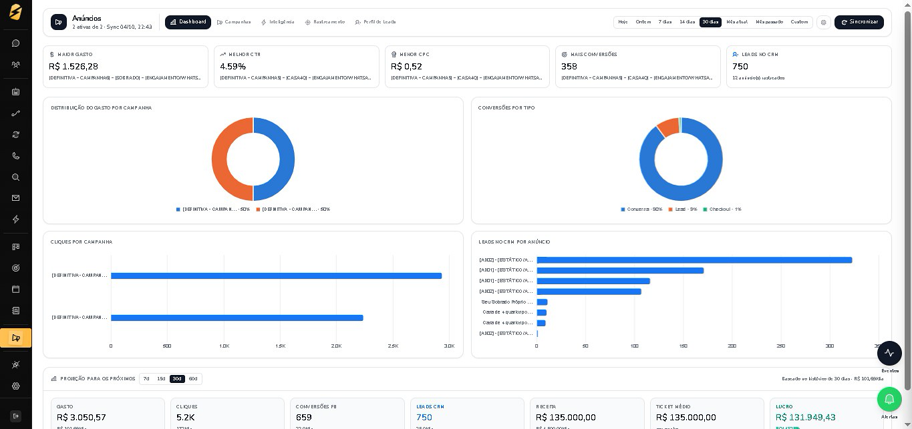Click the longest bar in Cliques por Campanha
This screenshot has width=912, height=429.
pos(276,276)
